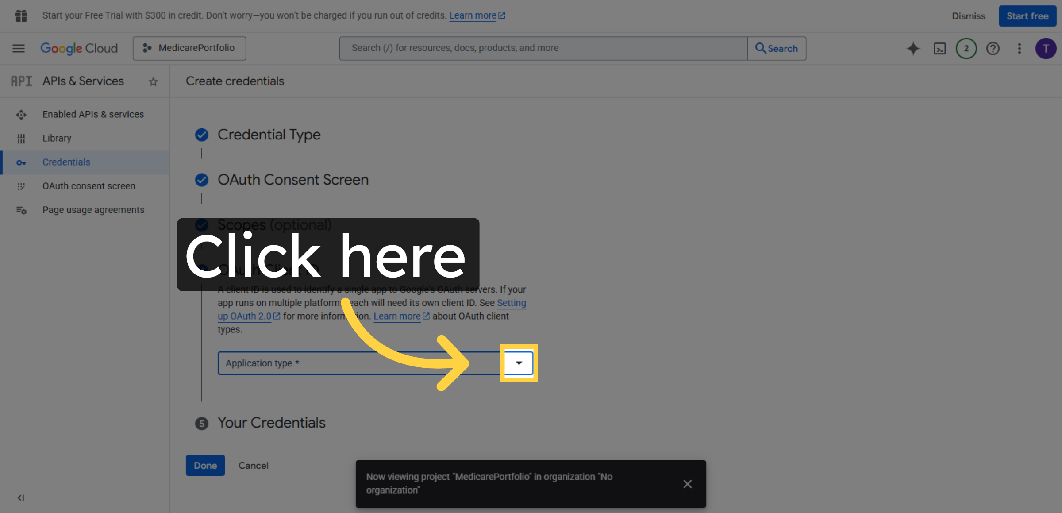Click the gift icon in trial banner
Image resolution: width=1062 pixels, height=513 pixels.
point(21,16)
